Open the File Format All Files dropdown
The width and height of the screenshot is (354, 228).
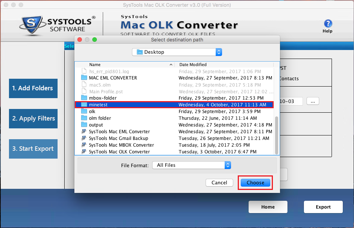point(191,165)
